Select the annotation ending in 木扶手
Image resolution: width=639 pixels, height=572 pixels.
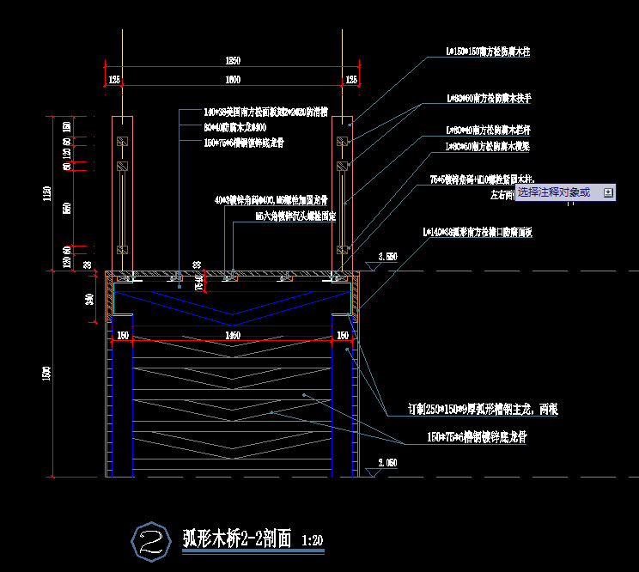[x=489, y=98]
